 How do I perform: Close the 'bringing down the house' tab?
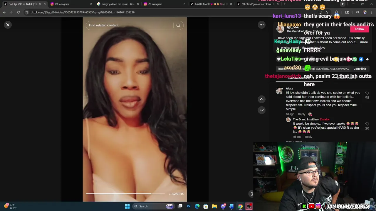[x=138, y=4]
